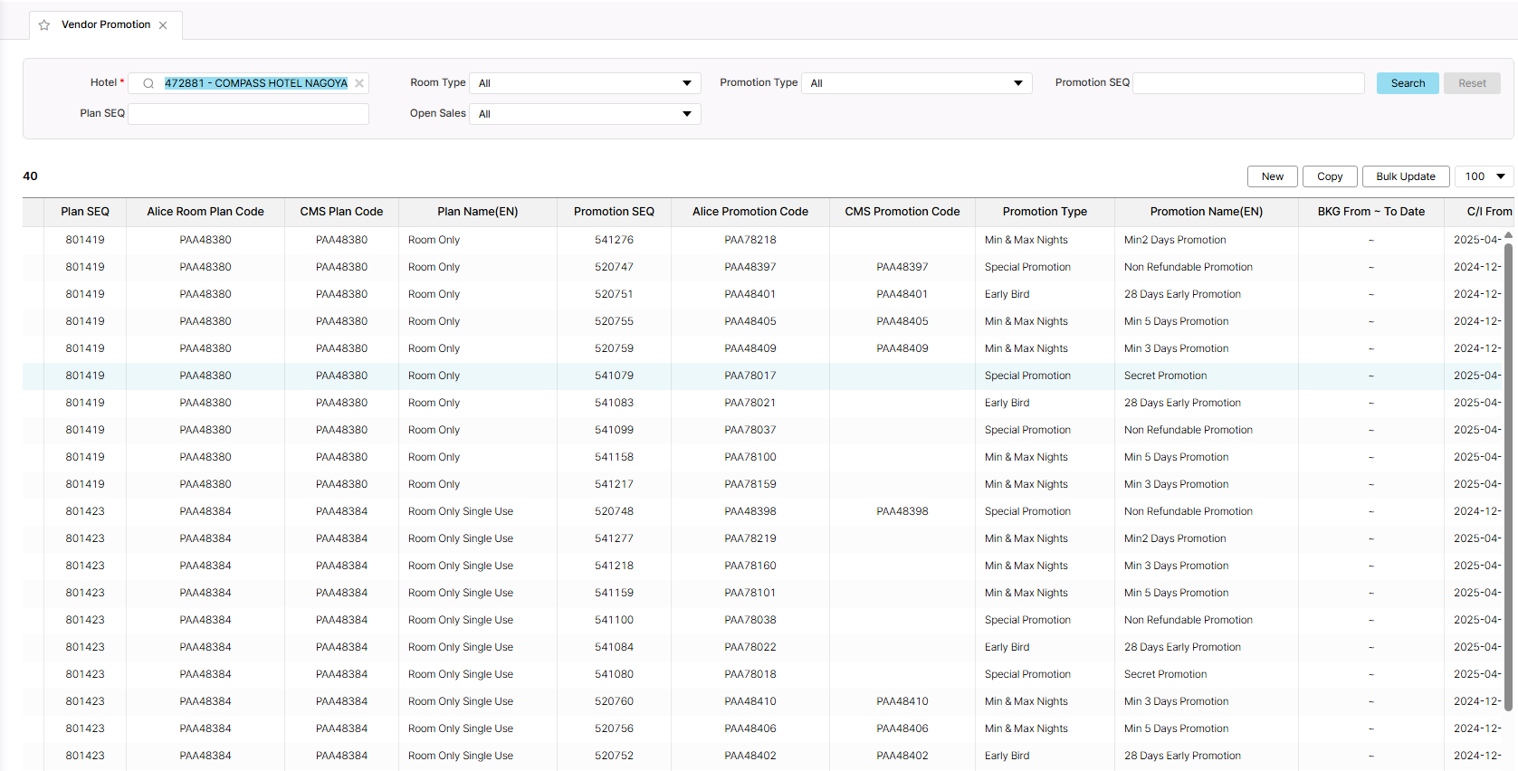Create a new promotion with New button
Screen dimensions: 1518x771
tap(1272, 176)
